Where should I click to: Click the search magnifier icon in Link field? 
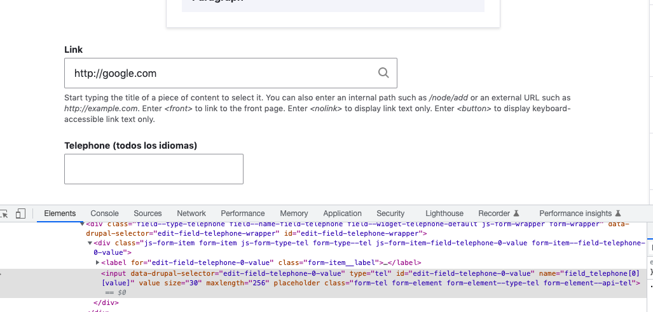[383, 73]
